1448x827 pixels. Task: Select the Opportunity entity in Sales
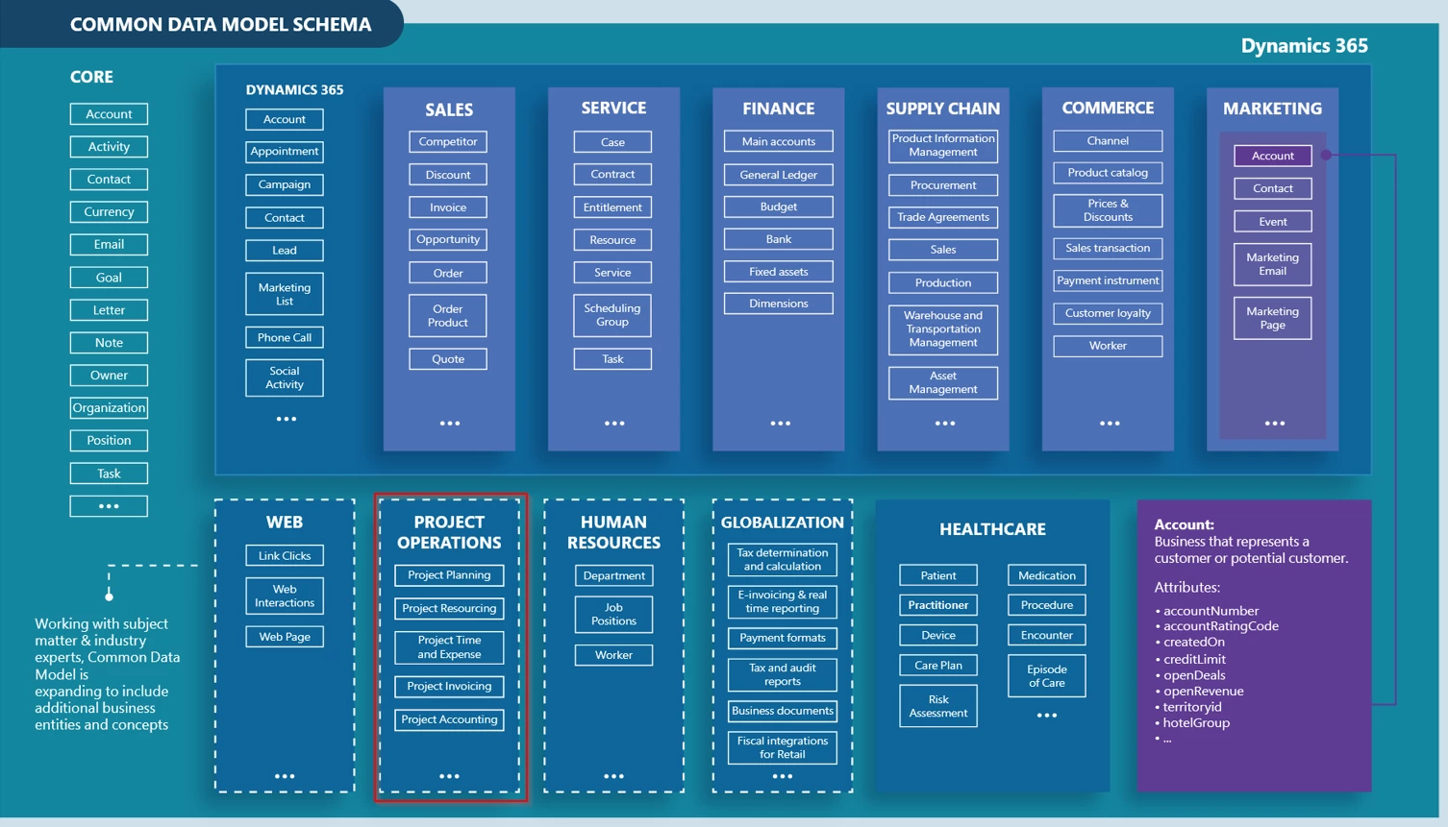tap(448, 239)
